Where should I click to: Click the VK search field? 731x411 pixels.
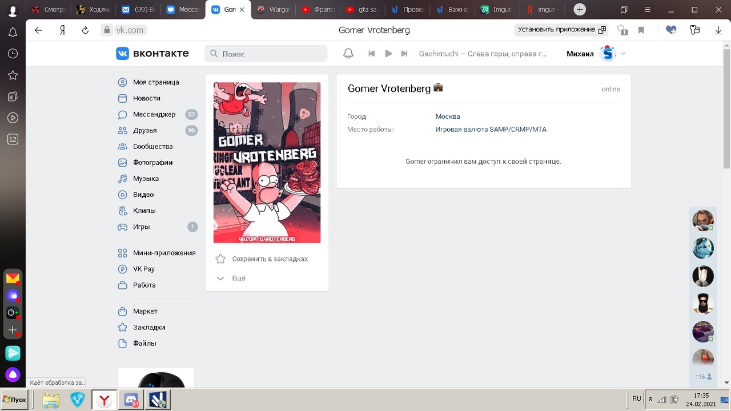coord(266,54)
